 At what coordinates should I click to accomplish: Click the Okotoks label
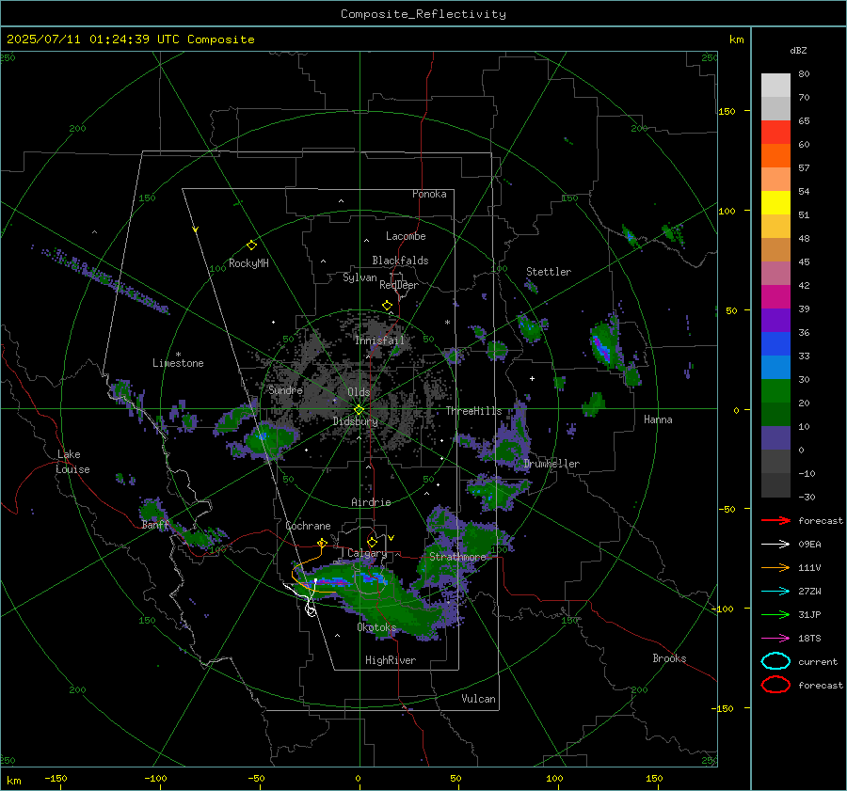point(376,627)
